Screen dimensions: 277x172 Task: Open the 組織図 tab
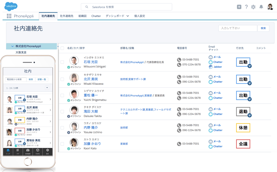tap(82, 16)
